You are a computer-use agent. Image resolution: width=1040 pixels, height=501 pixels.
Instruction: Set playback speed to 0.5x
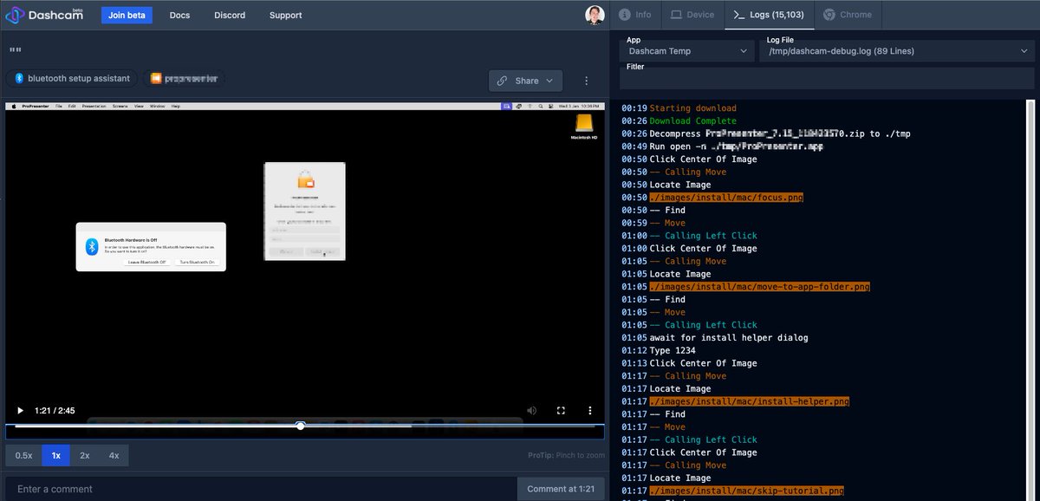coord(23,455)
